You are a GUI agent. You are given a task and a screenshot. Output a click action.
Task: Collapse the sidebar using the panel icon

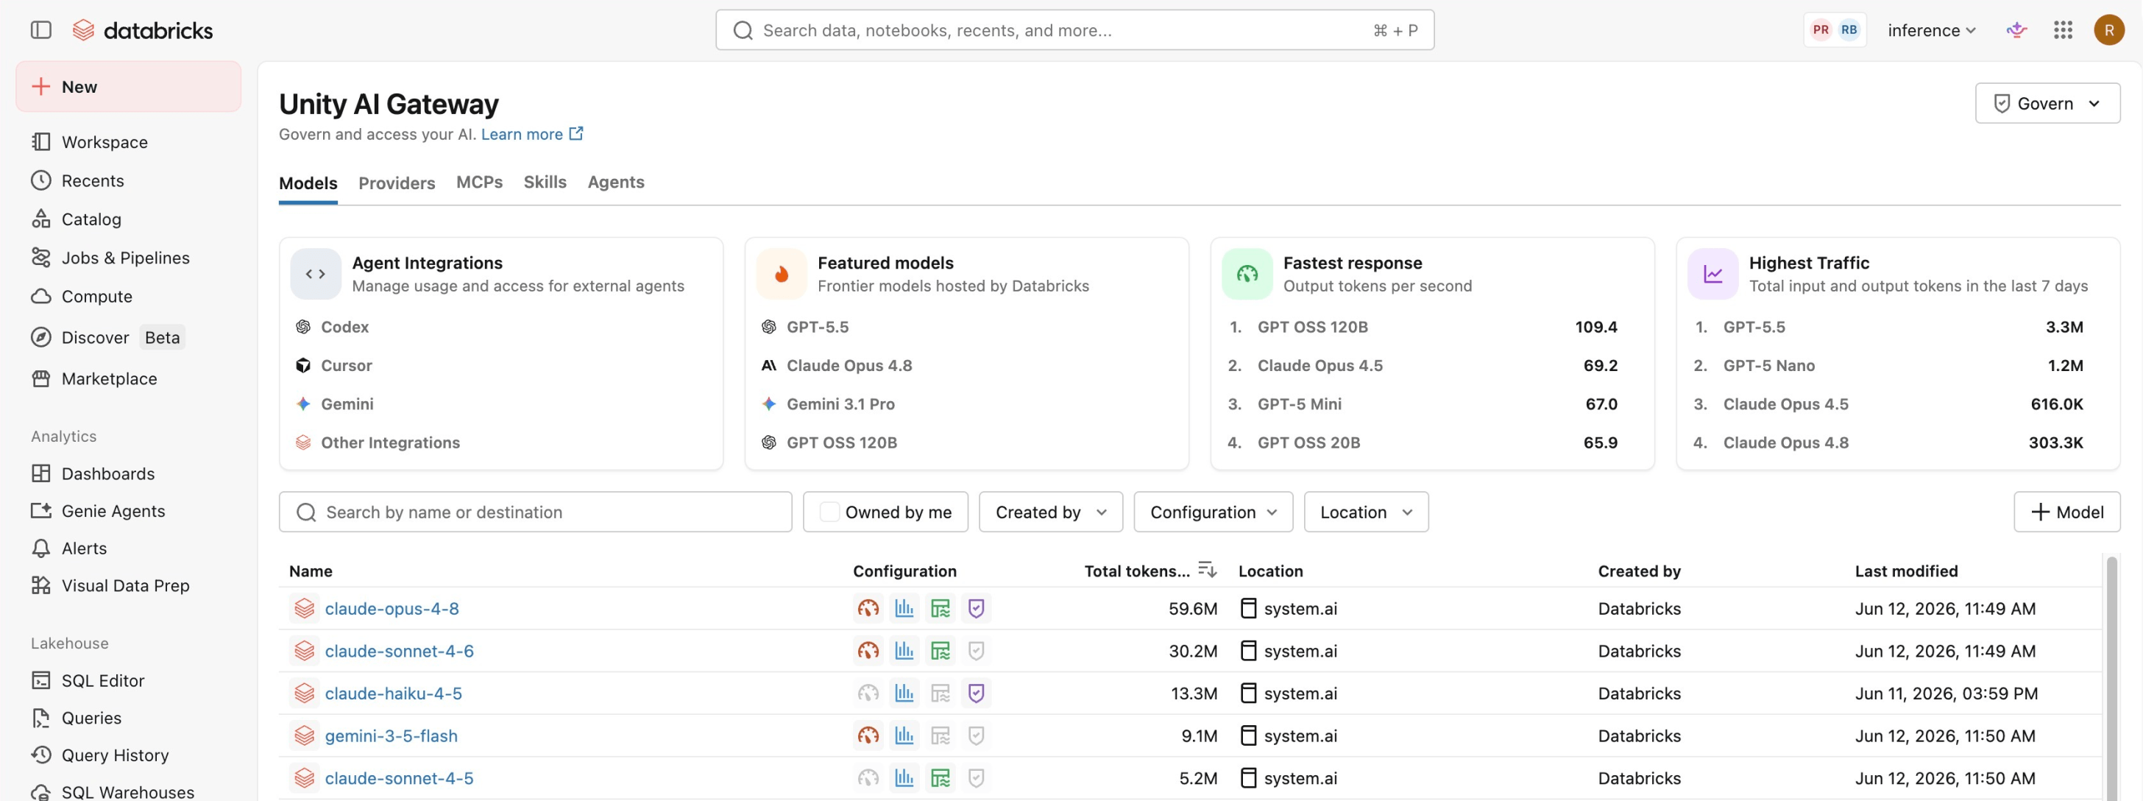[40, 30]
